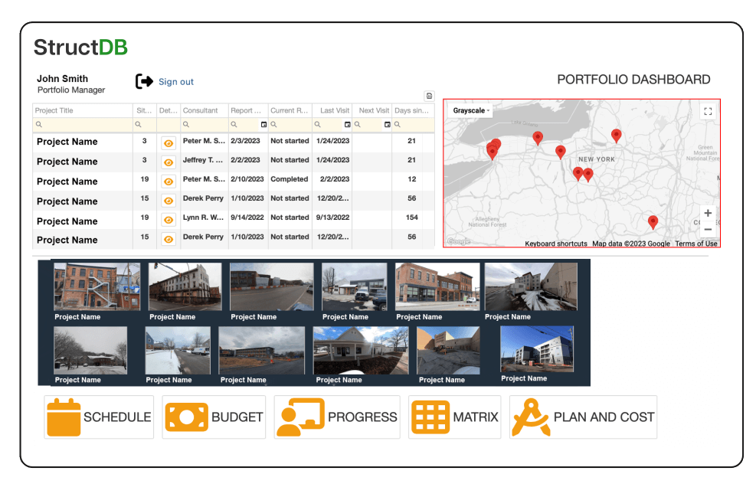Enter fullscreen mode on the map
This screenshot has width=756, height=484.
coord(707,110)
